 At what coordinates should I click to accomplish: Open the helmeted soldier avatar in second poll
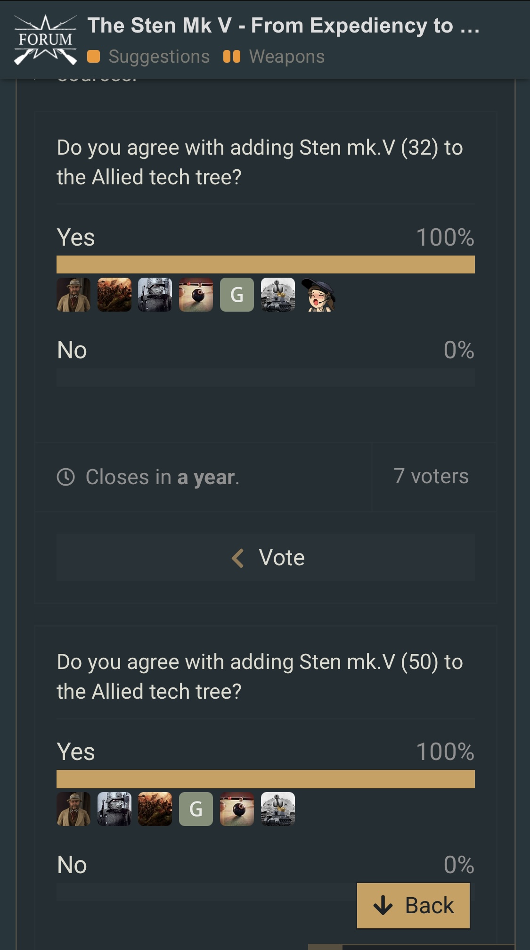[x=114, y=809]
